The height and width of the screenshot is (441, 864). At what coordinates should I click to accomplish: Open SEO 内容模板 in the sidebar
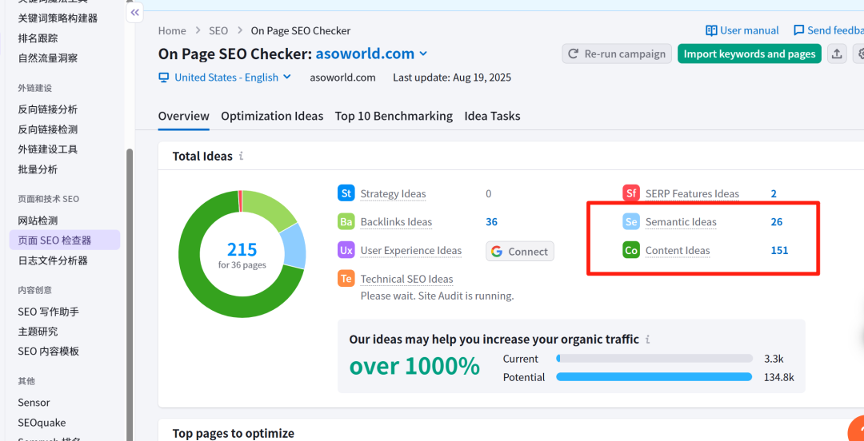coord(49,352)
